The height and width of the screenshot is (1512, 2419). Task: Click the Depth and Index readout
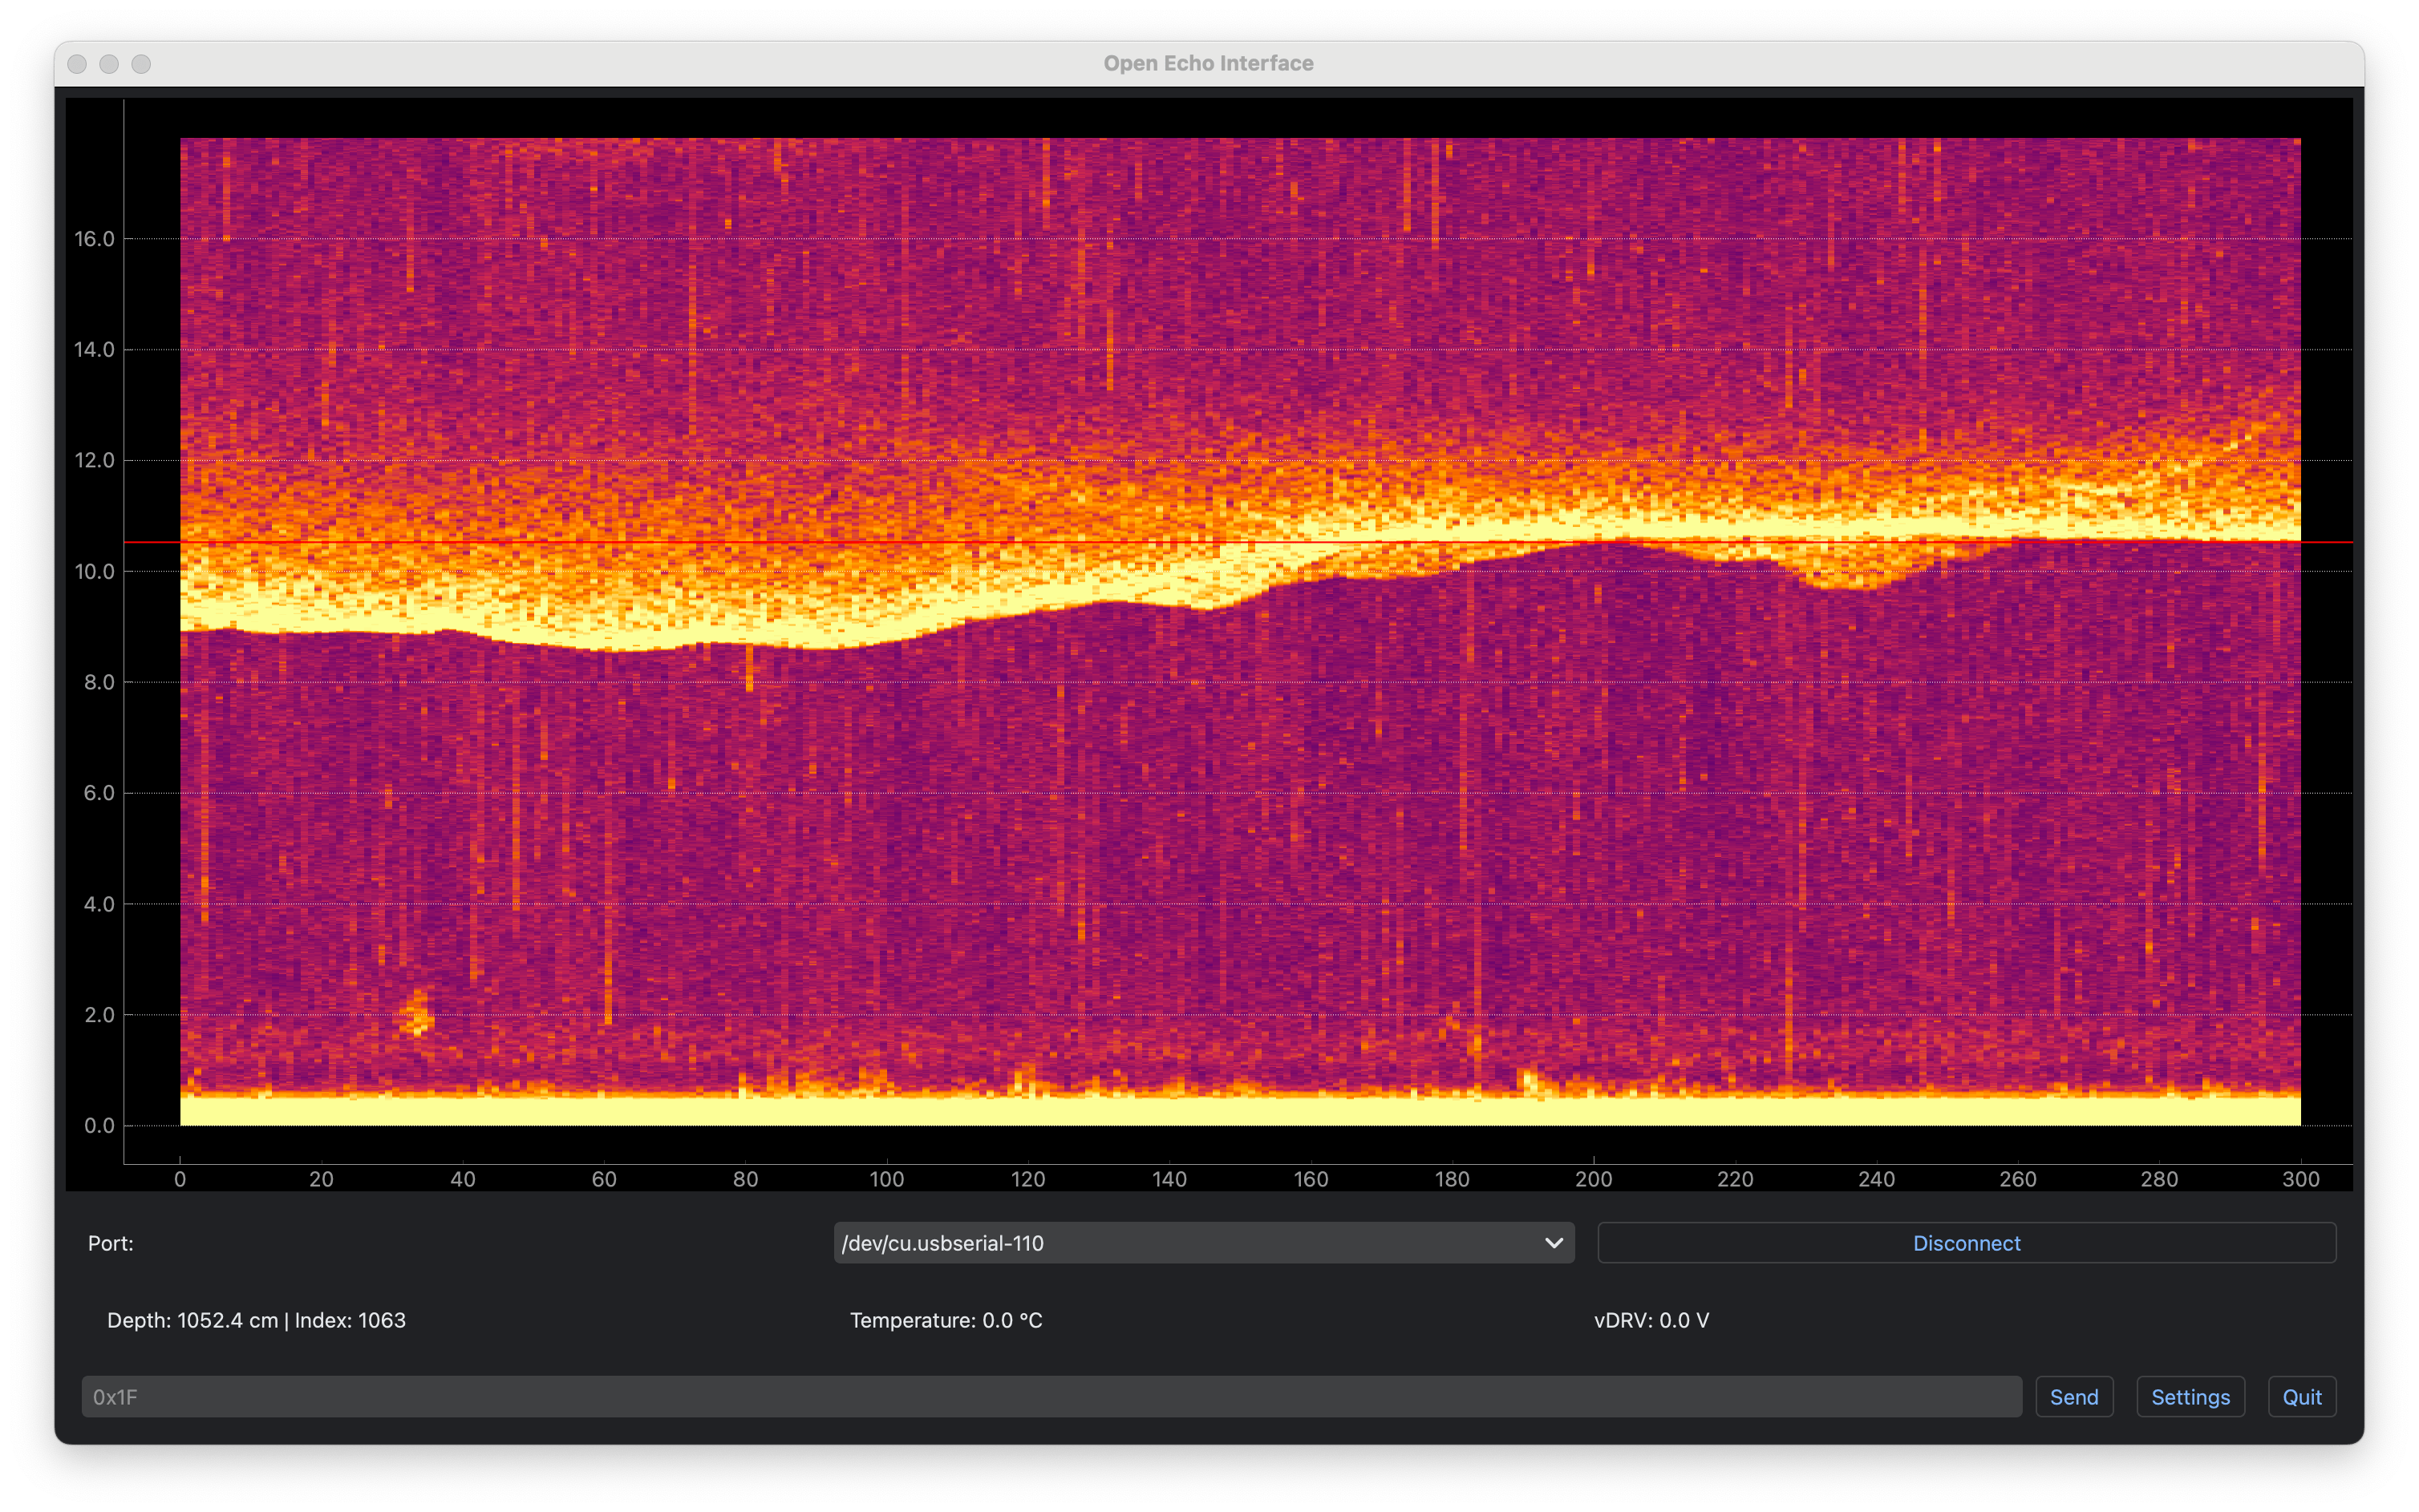[256, 1320]
